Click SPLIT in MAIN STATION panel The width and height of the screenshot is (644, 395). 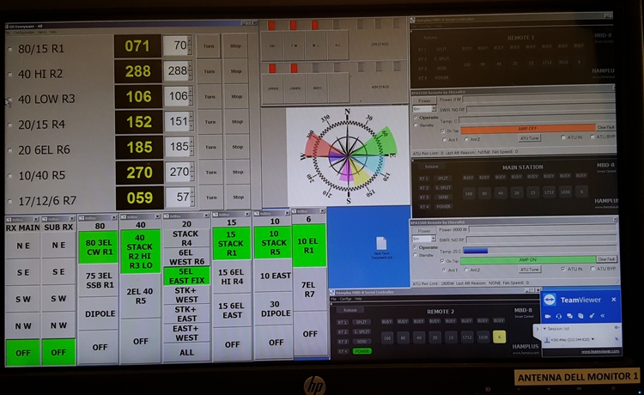(443, 179)
